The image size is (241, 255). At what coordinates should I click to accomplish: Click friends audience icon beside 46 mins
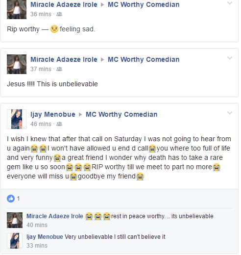tap(59, 124)
